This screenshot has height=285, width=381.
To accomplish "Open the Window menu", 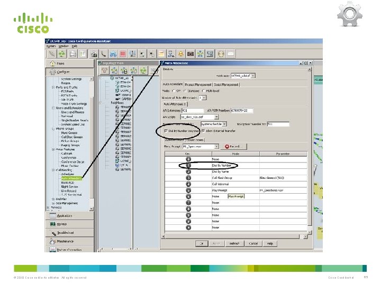I will (x=63, y=46).
